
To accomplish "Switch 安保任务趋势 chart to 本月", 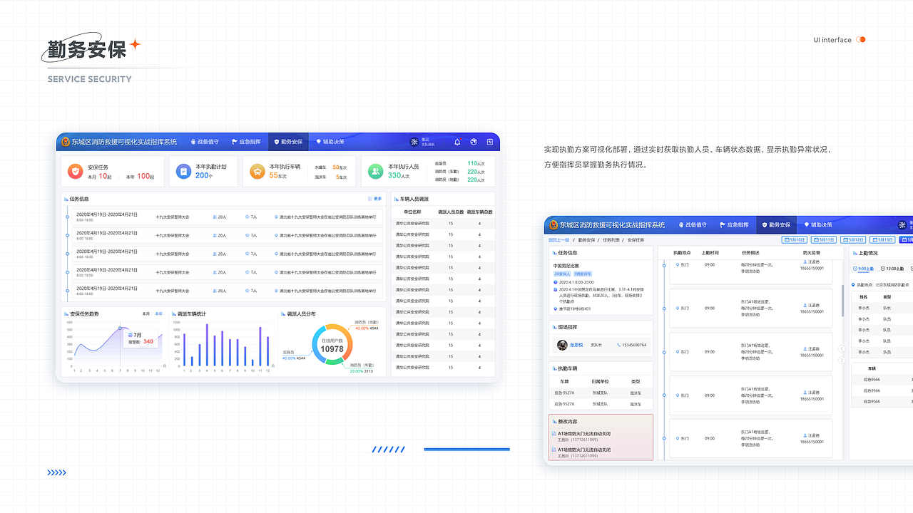I will coord(146,313).
